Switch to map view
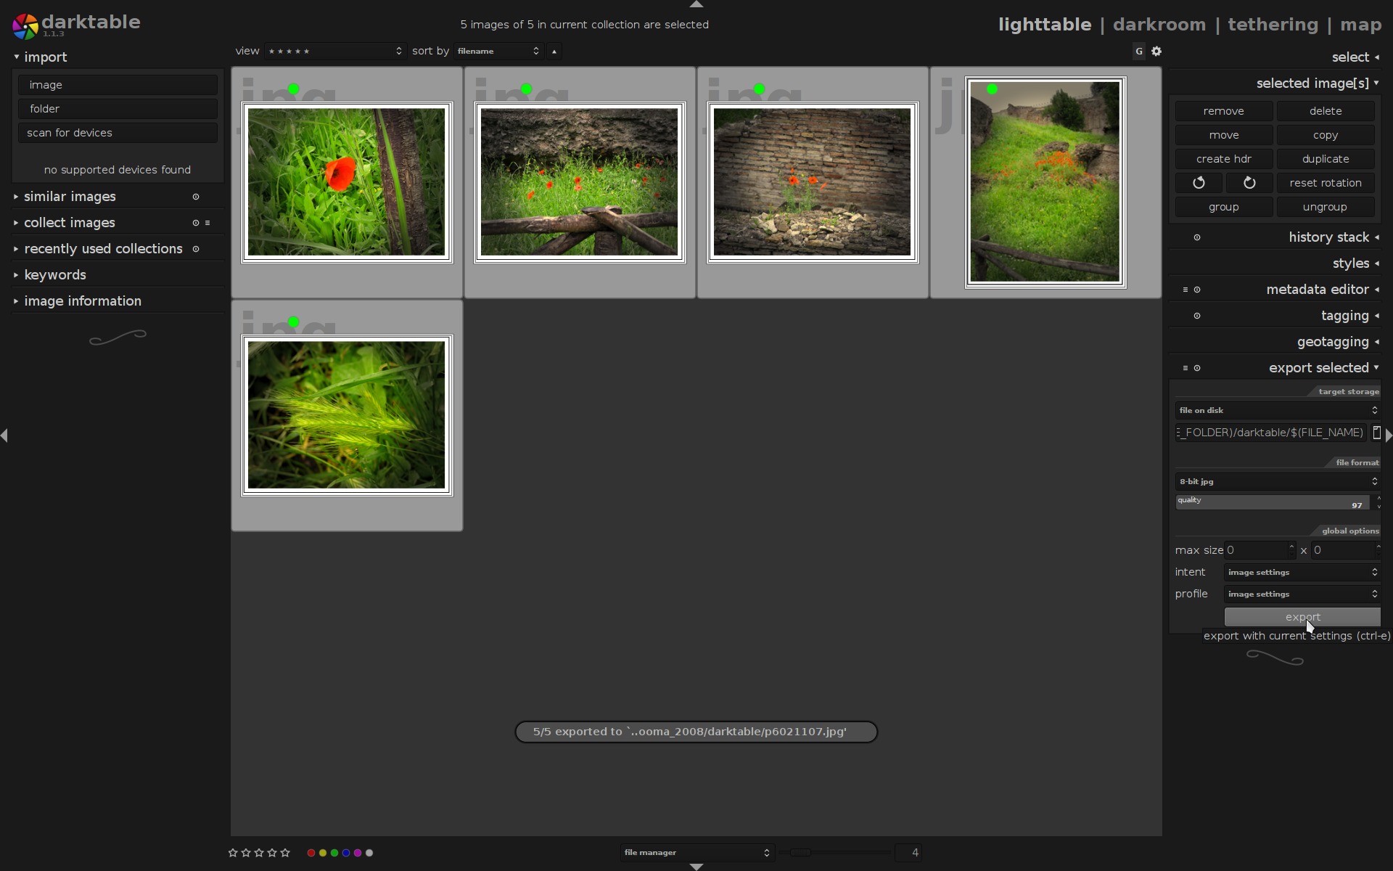 coord(1360,25)
